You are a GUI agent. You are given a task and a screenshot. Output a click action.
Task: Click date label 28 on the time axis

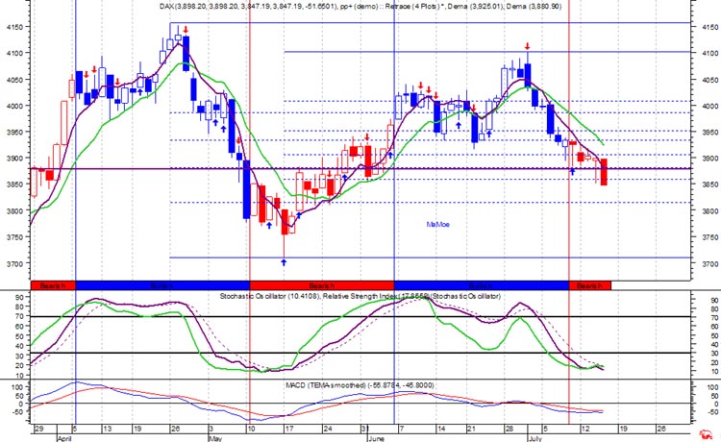click(x=509, y=430)
